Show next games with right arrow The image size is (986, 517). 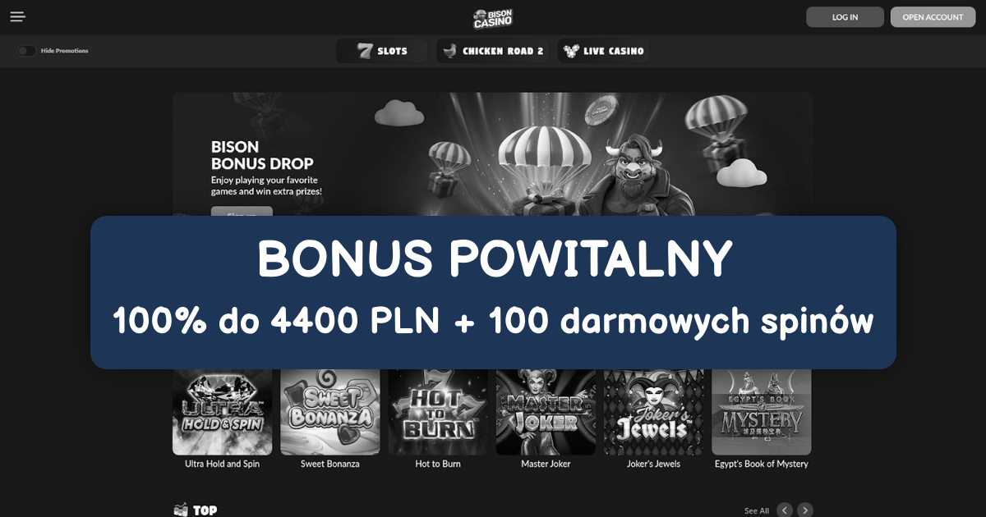pyautogui.click(x=805, y=510)
